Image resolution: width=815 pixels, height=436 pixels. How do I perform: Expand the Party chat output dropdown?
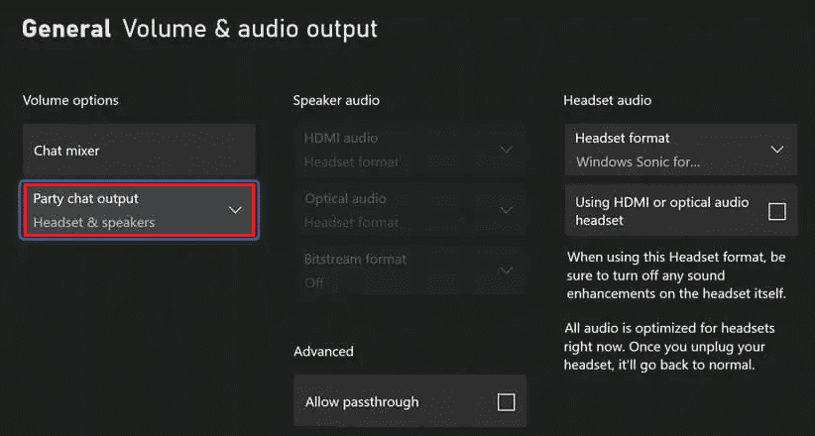139,210
